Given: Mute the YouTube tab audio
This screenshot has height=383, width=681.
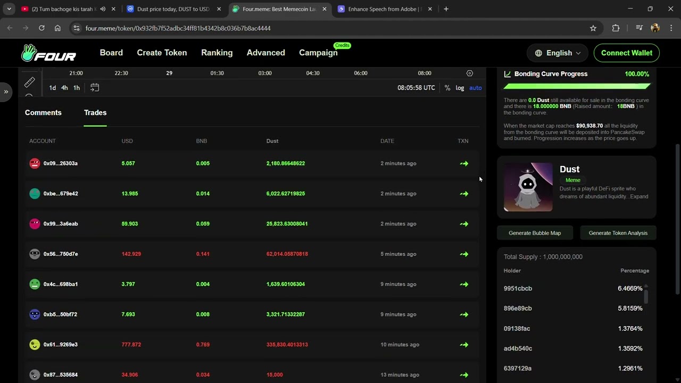Looking at the screenshot, I should coord(103,9).
